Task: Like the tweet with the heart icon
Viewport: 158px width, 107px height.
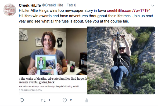Action: pyautogui.click(x=65, y=100)
